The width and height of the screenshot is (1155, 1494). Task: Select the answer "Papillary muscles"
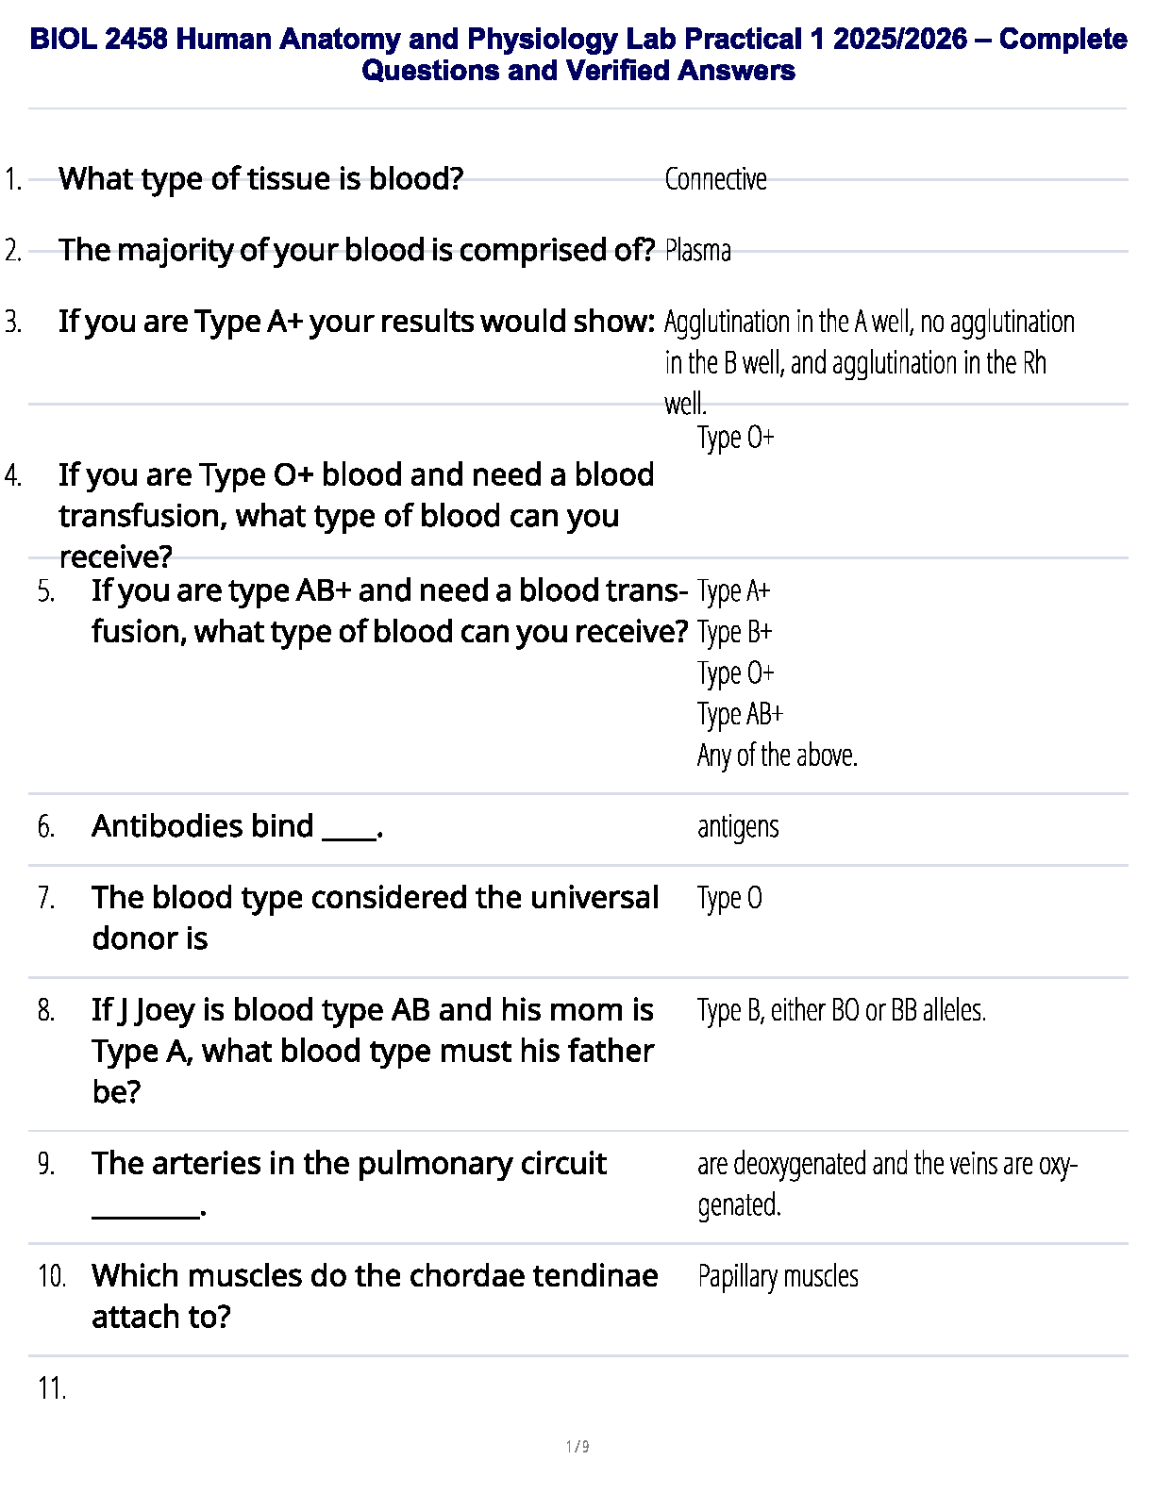click(778, 1276)
